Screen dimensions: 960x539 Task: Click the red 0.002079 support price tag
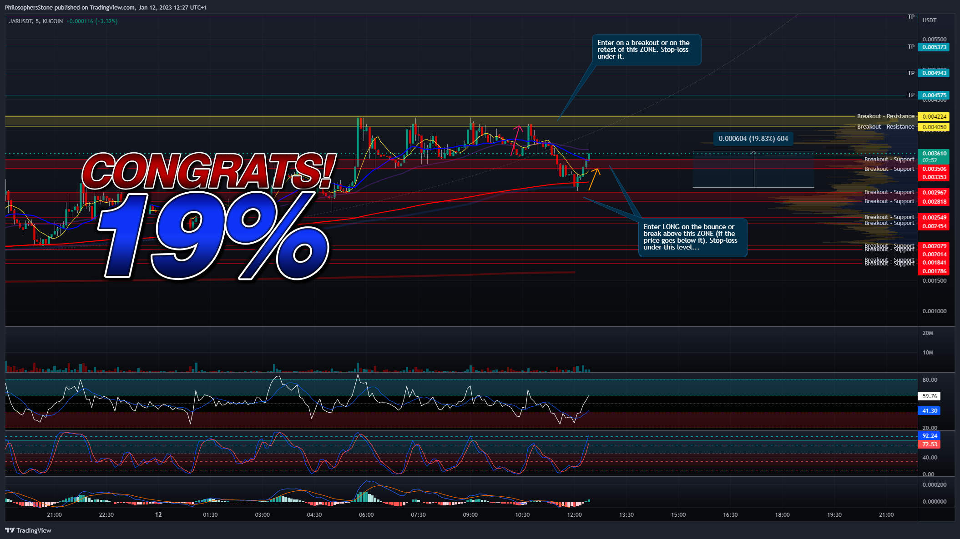coord(934,246)
